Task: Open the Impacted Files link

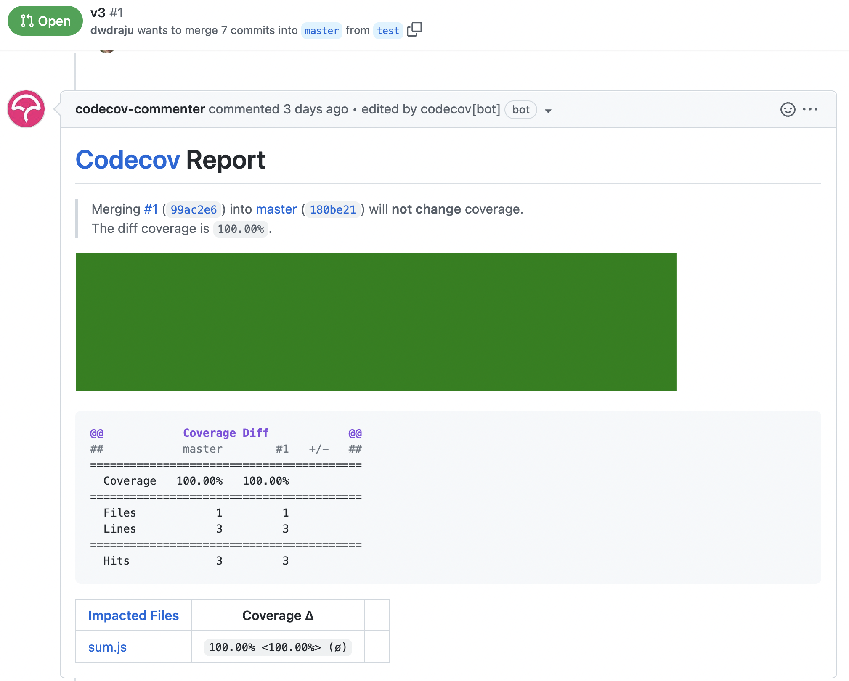Action: (133, 615)
